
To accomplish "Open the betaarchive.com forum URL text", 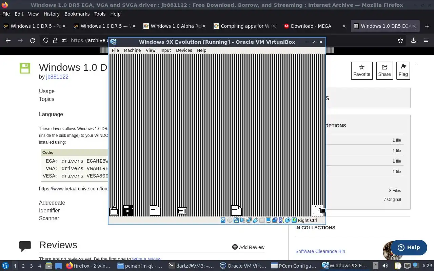I will coord(73,189).
